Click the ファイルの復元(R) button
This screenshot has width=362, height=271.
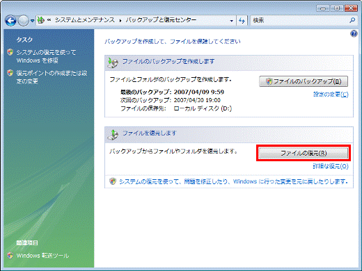point(304,153)
